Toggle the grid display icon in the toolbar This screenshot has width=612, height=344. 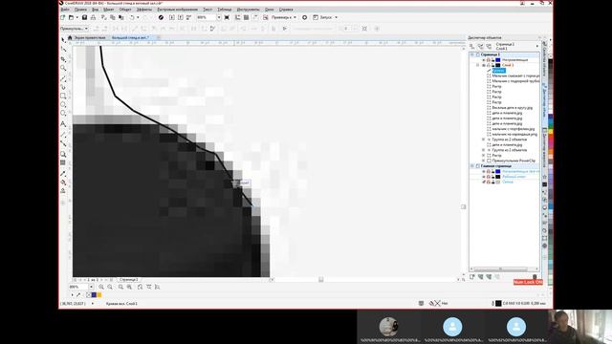tap(247, 17)
